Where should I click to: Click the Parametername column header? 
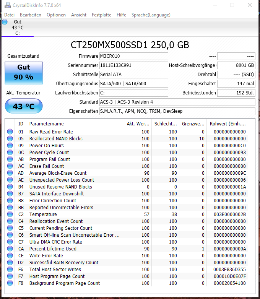pos(76,124)
